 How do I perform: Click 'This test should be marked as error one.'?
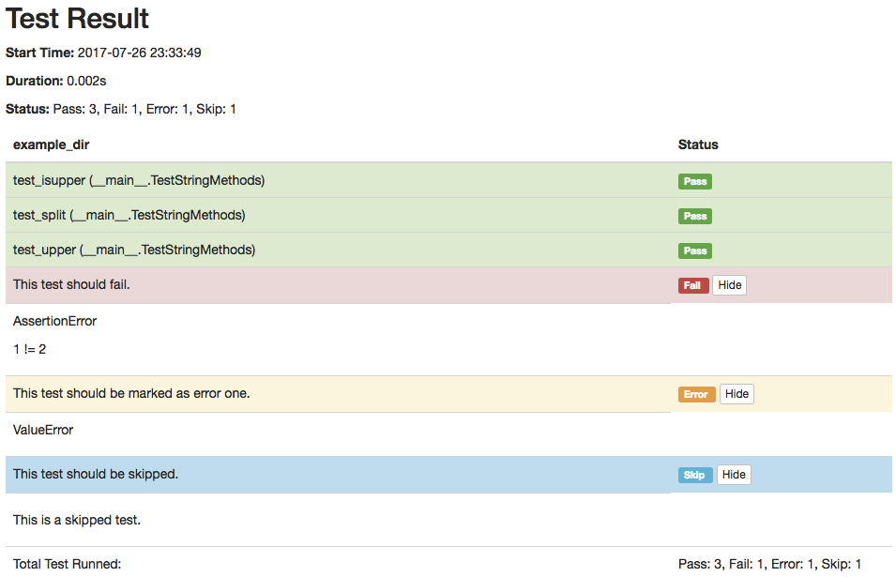click(x=131, y=394)
